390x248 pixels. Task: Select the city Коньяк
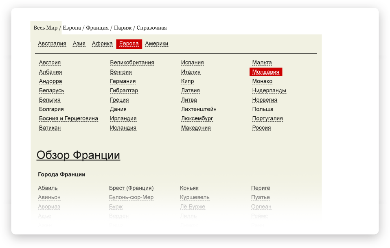pyautogui.click(x=189, y=188)
